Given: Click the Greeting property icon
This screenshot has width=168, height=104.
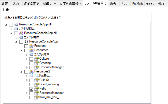Looking at the screenshot, I should 36,63.
